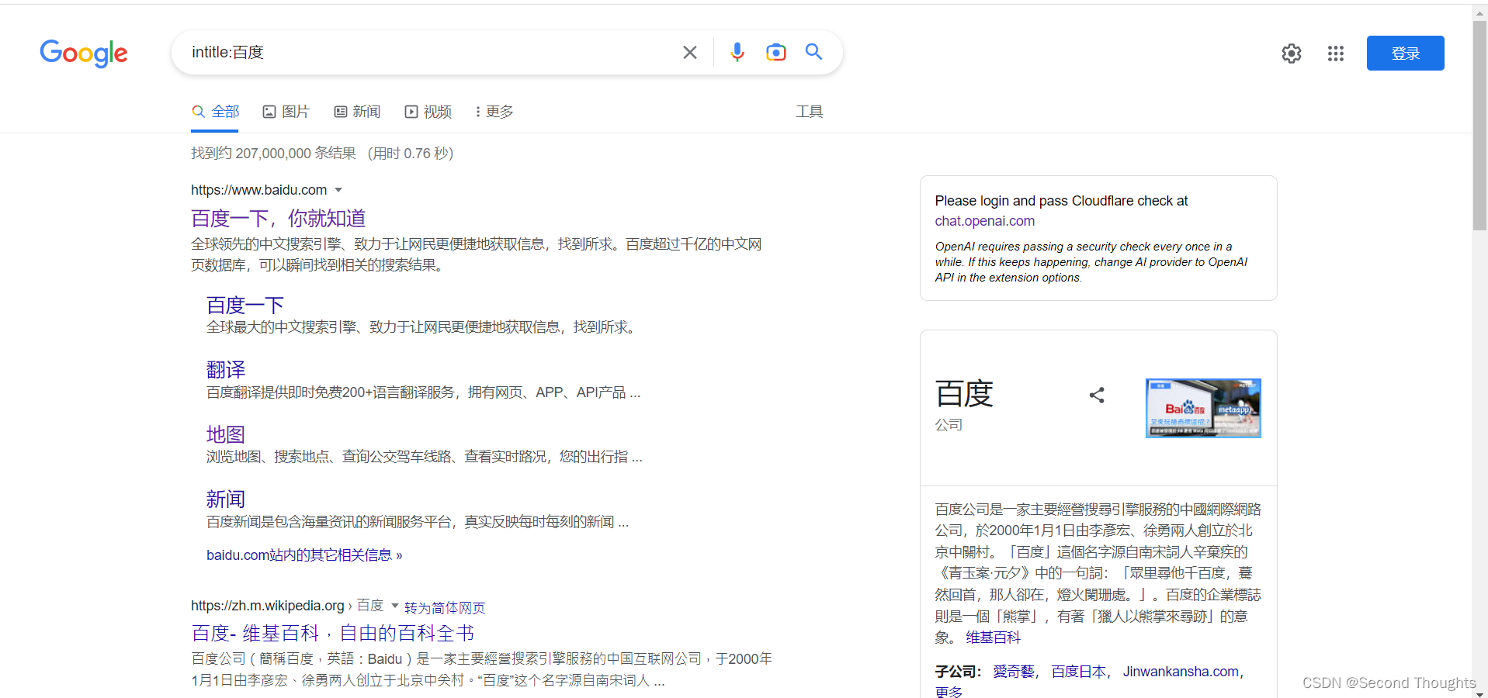The image size is (1488, 698).
Task: Click the 找到约 207,000,000 条结果 text
Action: click(x=273, y=154)
